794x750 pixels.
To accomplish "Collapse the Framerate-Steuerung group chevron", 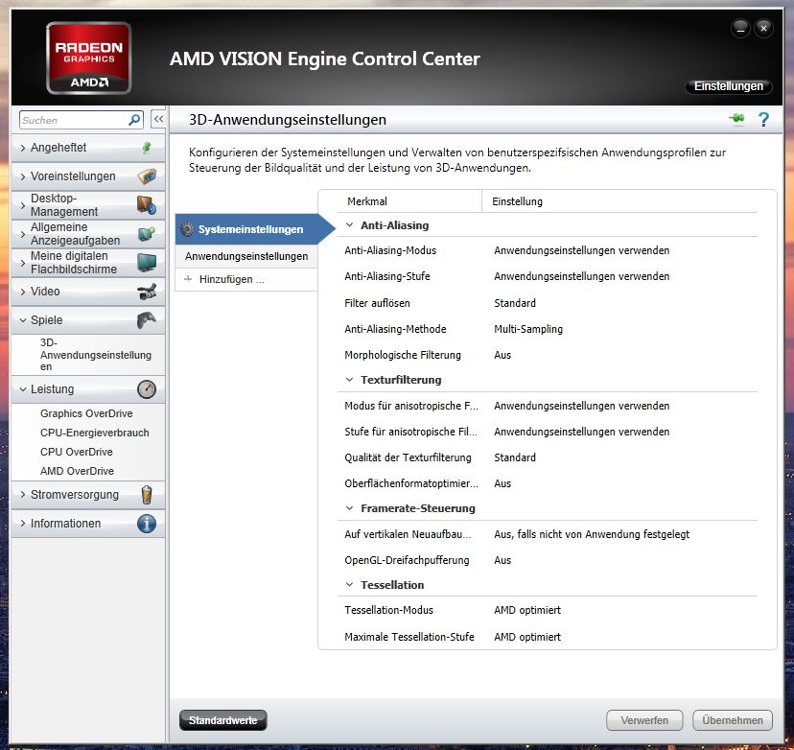I will click(349, 508).
